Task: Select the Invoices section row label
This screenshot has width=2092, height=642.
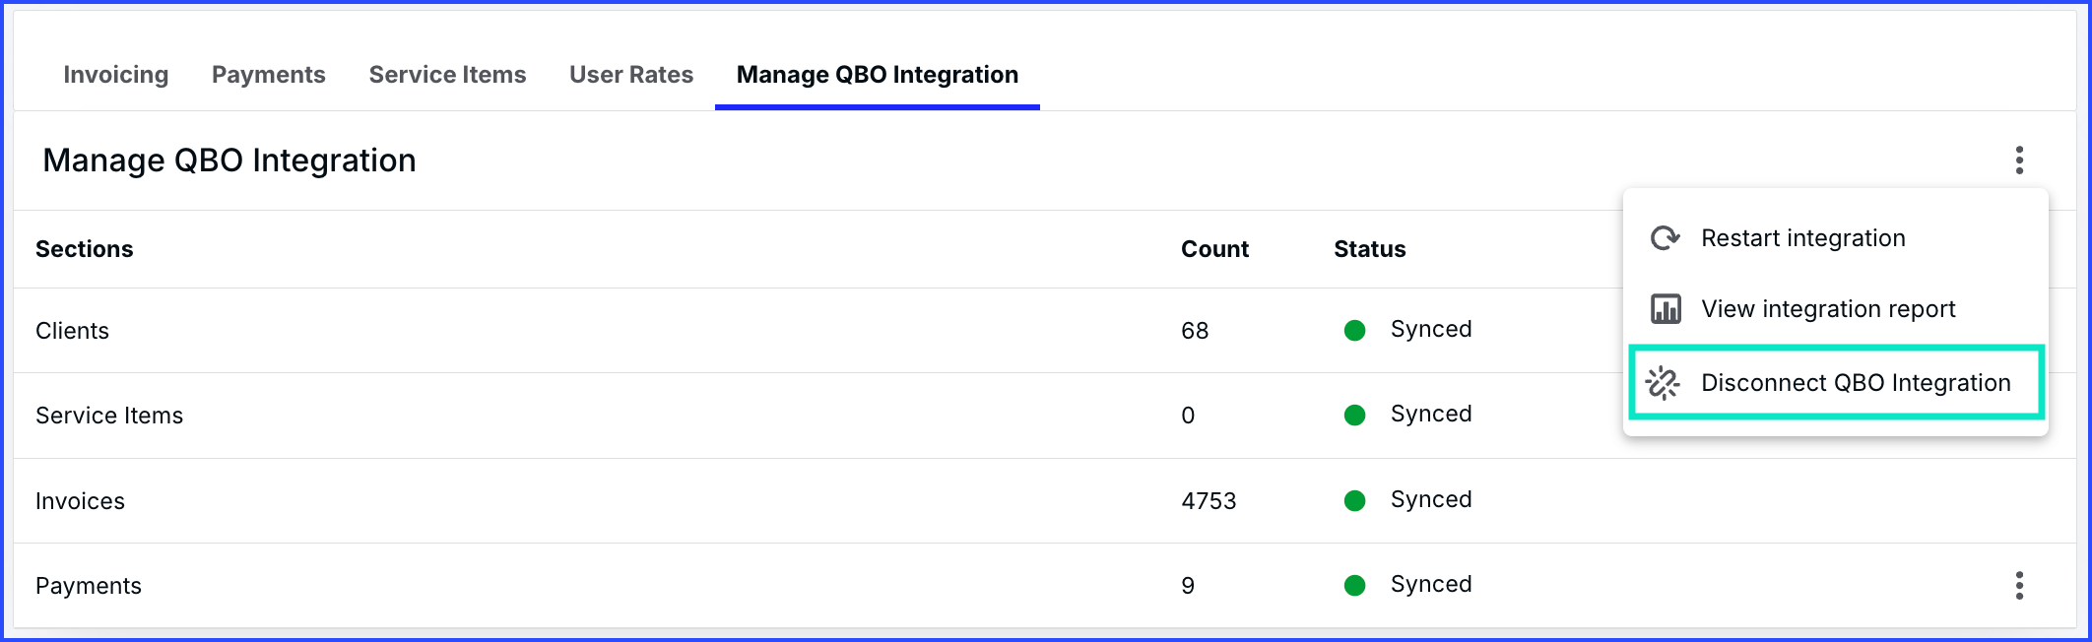Action: [80, 501]
